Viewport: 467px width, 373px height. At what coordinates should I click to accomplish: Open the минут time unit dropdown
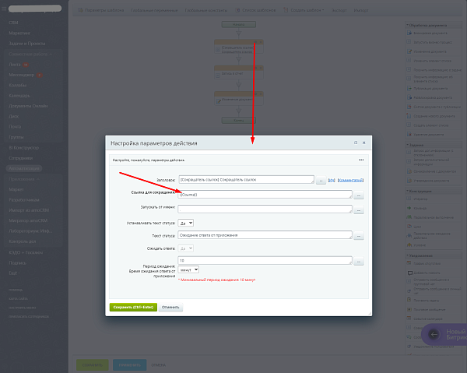pos(188,270)
